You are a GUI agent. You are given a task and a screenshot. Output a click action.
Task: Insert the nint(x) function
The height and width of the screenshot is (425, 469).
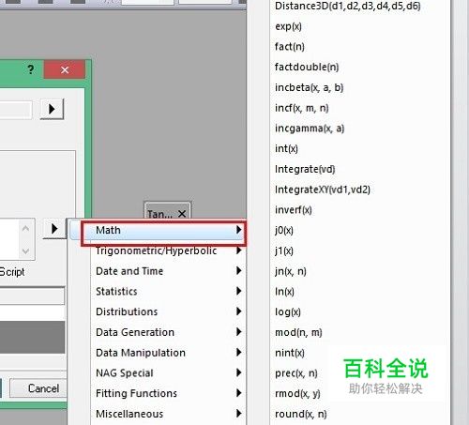click(290, 353)
